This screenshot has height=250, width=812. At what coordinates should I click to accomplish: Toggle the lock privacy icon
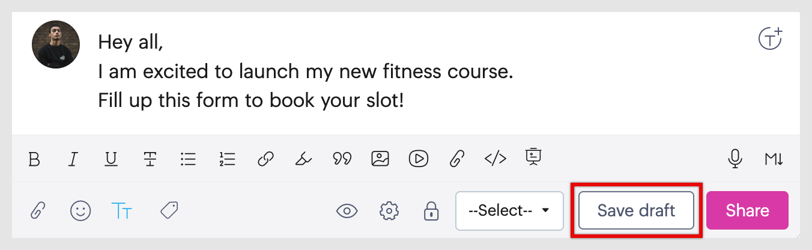[431, 211]
